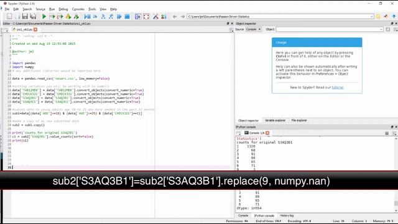The height and width of the screenshot is (224, 398).
Task: Open Object inspector options menu
Action: [396, 30]
